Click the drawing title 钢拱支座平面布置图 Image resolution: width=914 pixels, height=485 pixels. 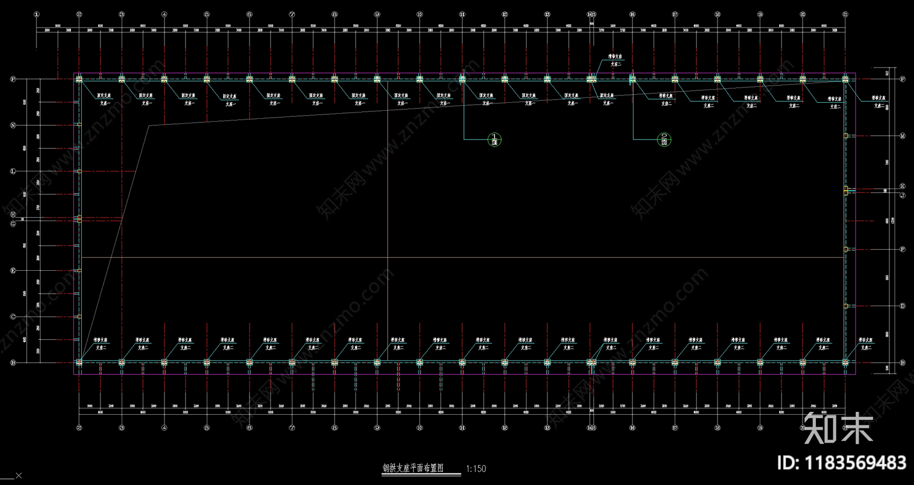point(413,468)
